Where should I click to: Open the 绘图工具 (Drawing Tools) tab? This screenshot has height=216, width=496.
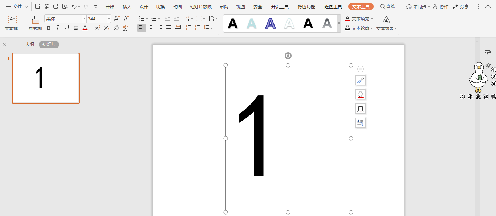[333, 7]
